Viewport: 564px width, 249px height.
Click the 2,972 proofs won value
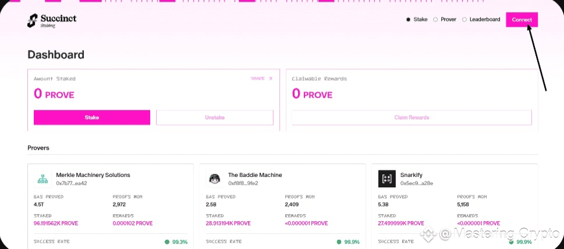pos(119,204)
